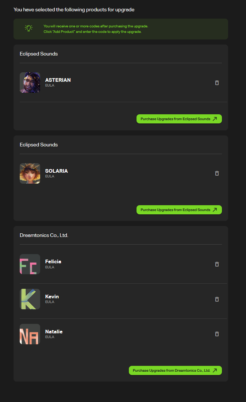This screenshot has height=402, width=246.
Task: Click the Dreamtonics Co., Ltd. section heading
Action: (x=44, y=235)
